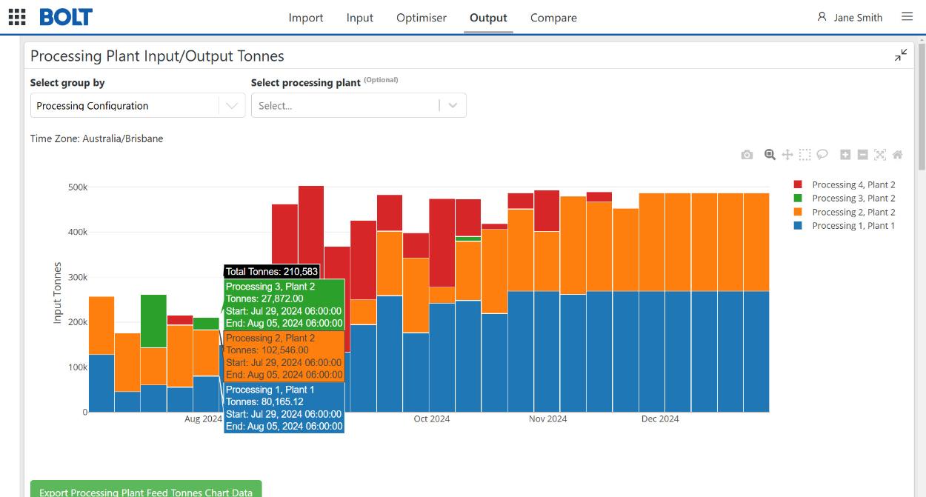Click the Zoom Out minus icon
Viewport: 926px width, 497px height.
click(x=862, y=155)
